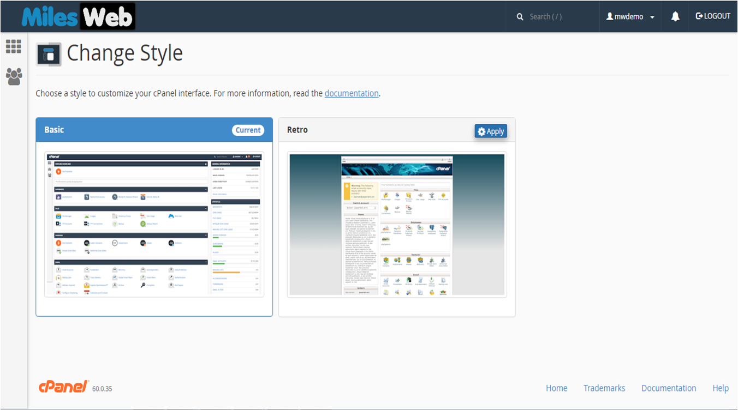Viewport: 738px width, 410px height.
Task: Click the MilesWeb logo
Action: (78, 17)
